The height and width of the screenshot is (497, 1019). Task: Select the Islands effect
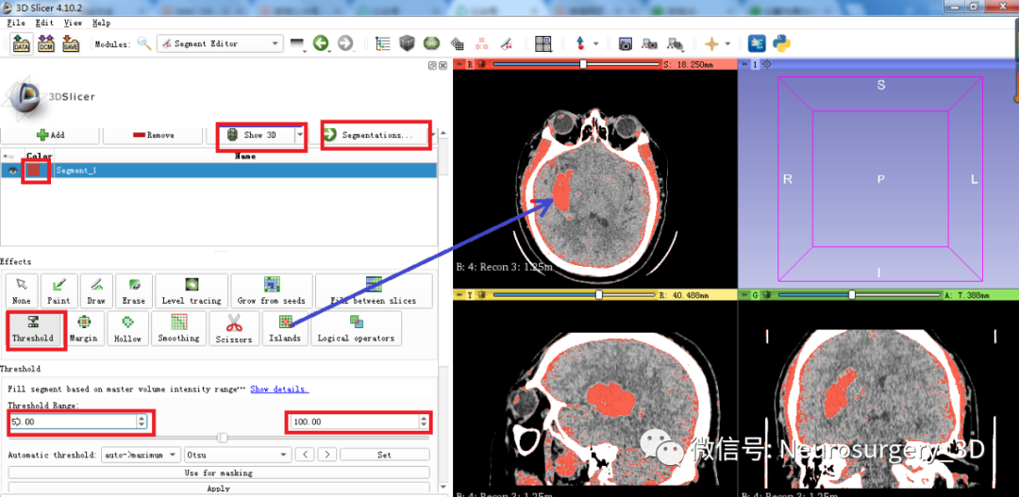pos(285,329)
